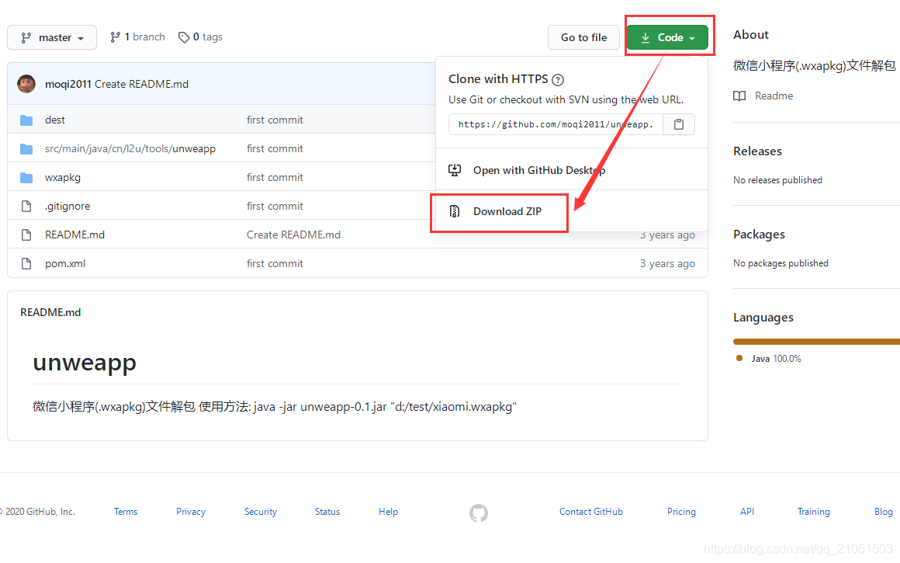Click the branch icon next to master
Image resolution: width=900 pixels, height=563 pixels.
click(x=26, y=38)
